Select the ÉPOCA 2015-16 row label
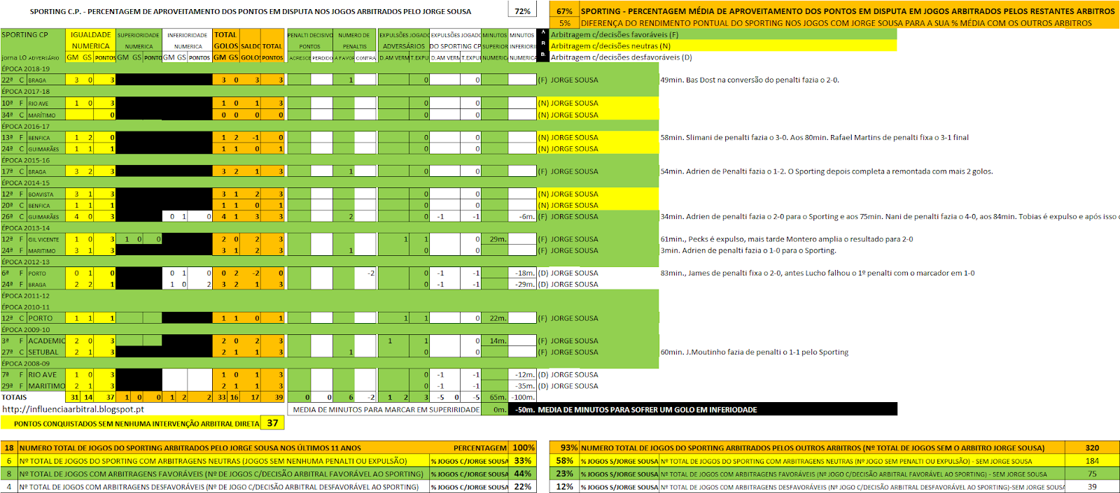 click(26, 160)
